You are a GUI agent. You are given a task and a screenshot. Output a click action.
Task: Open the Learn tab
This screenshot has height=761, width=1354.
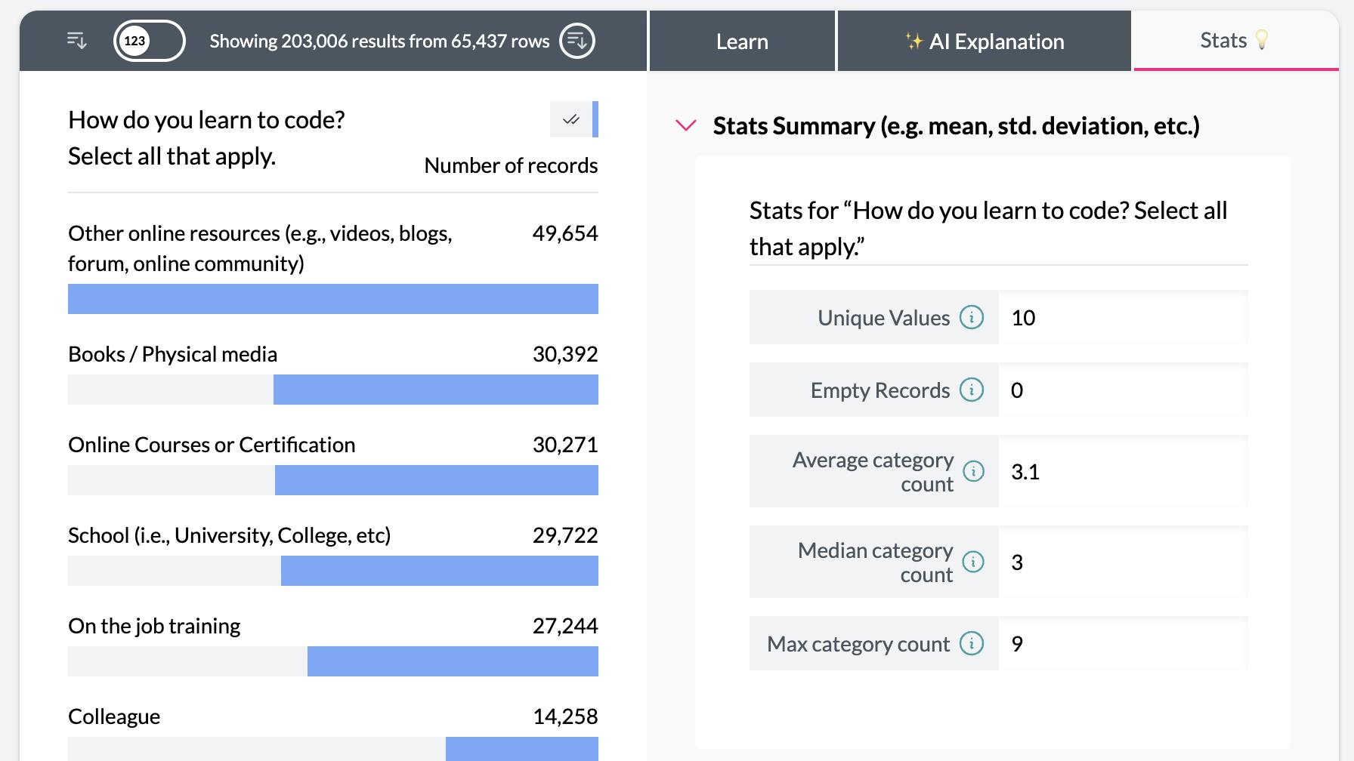click(742, 42)
